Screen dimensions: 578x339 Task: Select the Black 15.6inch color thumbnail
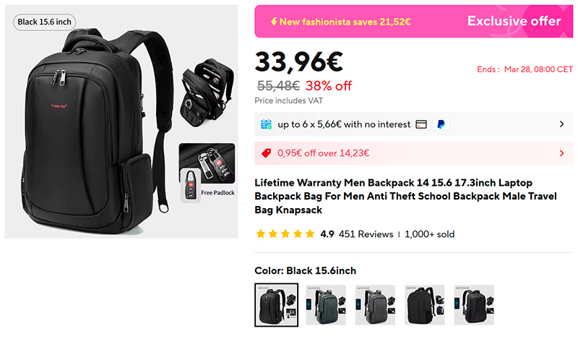point(277,305)
